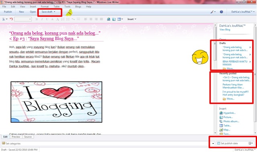Undo the last edit

[x=11, y=19]
